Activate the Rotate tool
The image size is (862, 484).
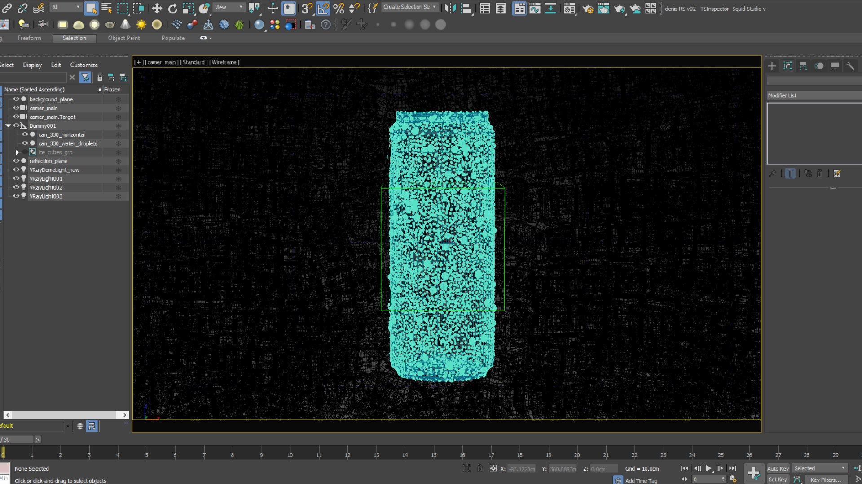pos(172,8)
